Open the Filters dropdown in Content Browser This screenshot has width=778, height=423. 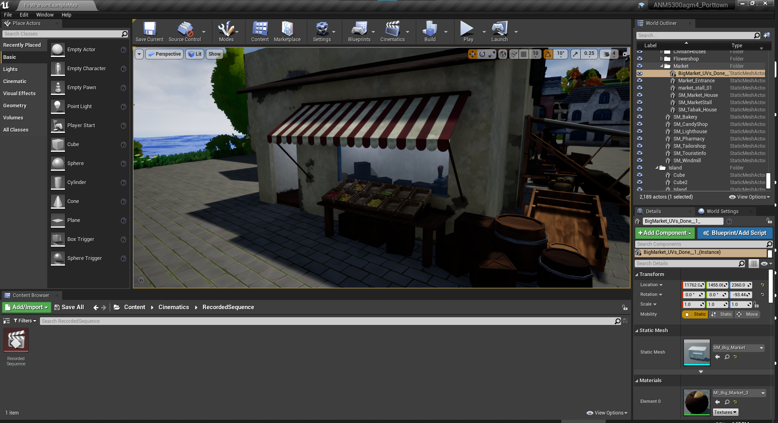point(25,321)
